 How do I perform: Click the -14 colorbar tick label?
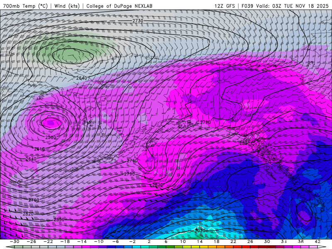click(x=82, y=242)
